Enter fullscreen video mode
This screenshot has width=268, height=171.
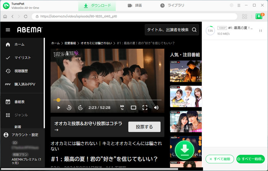tap(145, 108)
